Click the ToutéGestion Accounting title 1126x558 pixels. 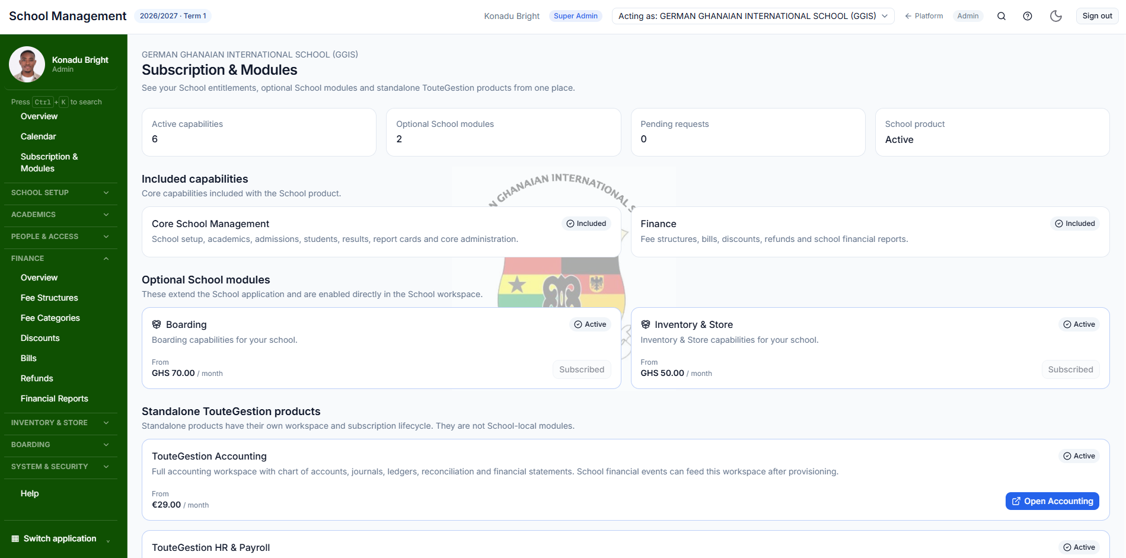pos(209,456)
